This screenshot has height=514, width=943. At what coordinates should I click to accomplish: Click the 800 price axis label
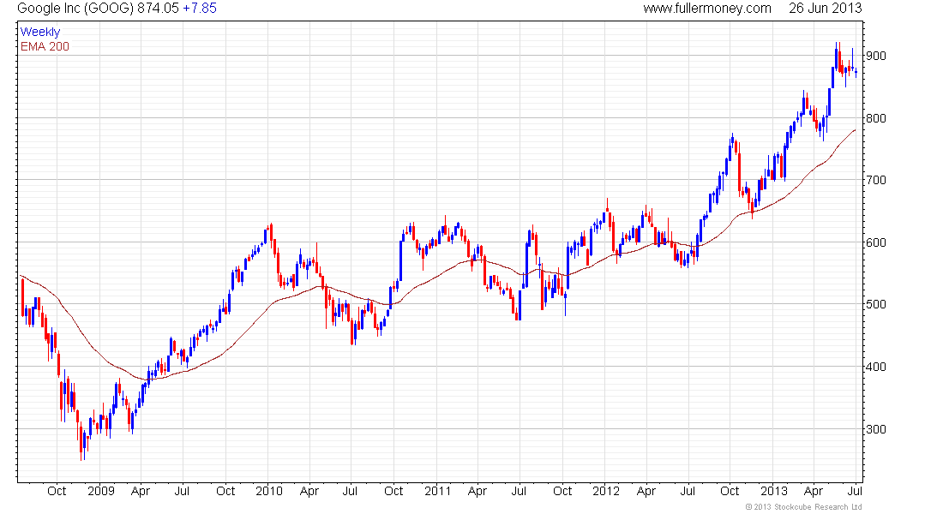(x=876, y=118)
